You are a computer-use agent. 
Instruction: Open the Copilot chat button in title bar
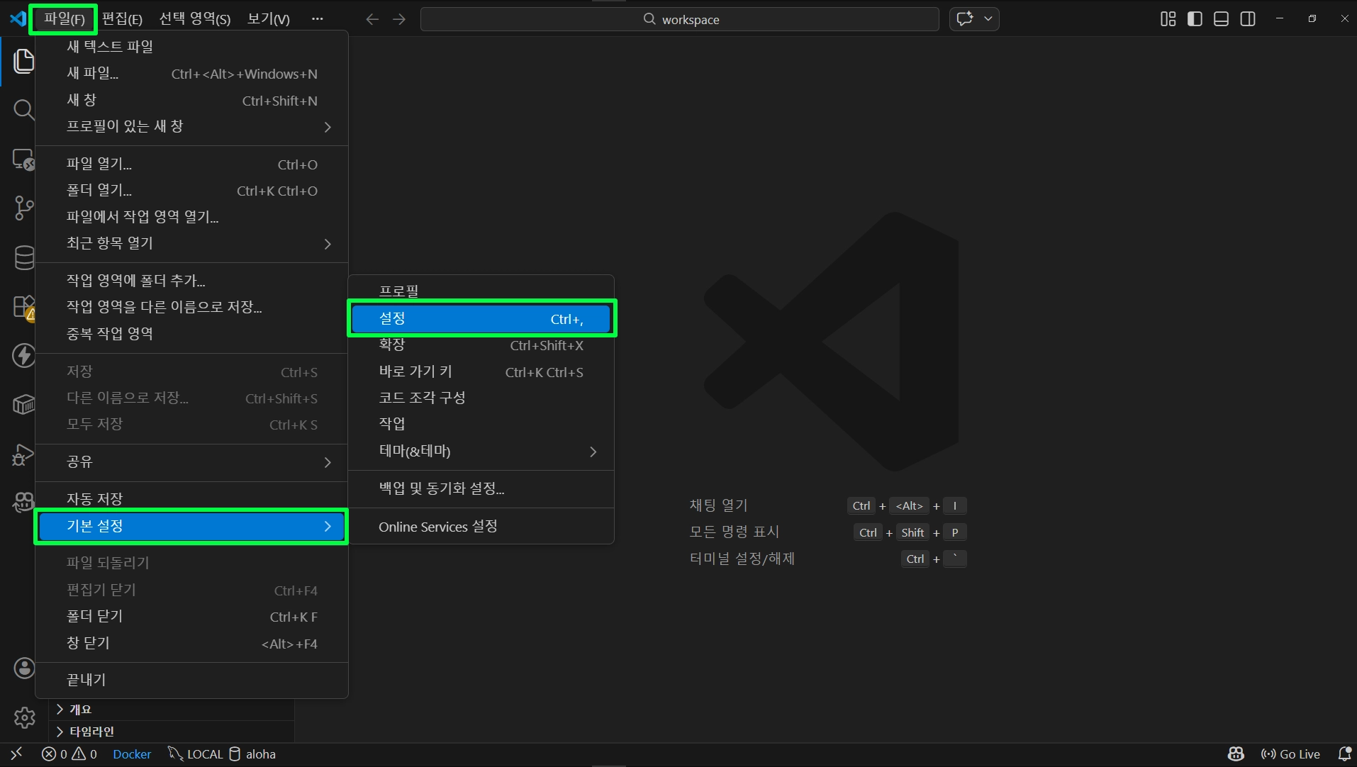(965, 19)
